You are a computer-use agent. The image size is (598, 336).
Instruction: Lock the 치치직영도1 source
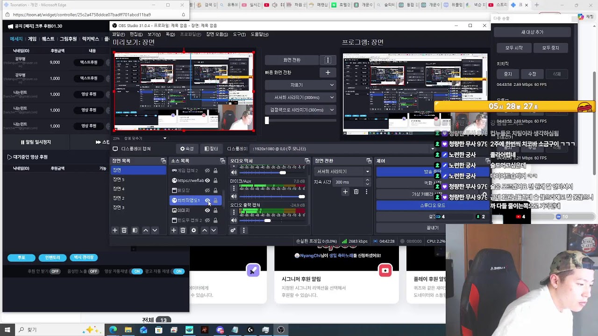pyautogui.click(x=215, y=200)
